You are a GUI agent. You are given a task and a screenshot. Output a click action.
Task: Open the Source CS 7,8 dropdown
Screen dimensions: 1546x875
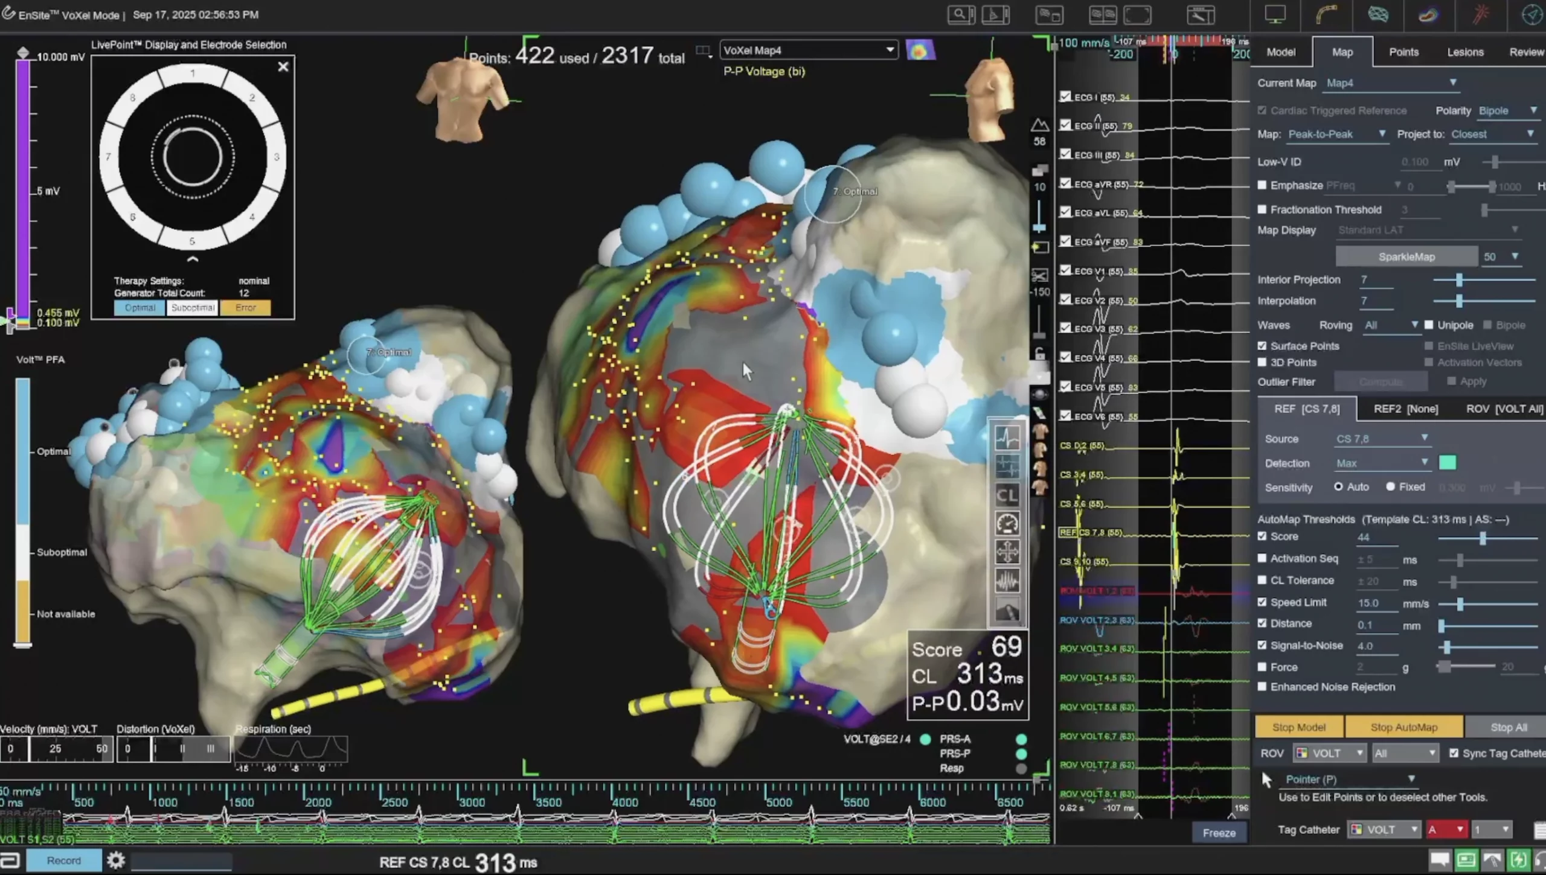(x=1382, y=439)
